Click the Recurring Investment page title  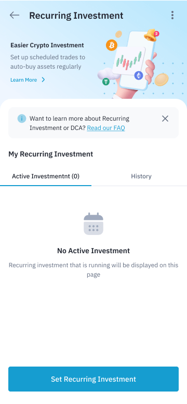pos(76,16)
